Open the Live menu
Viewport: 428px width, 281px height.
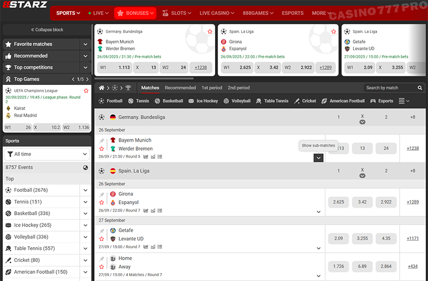point(98,13)
